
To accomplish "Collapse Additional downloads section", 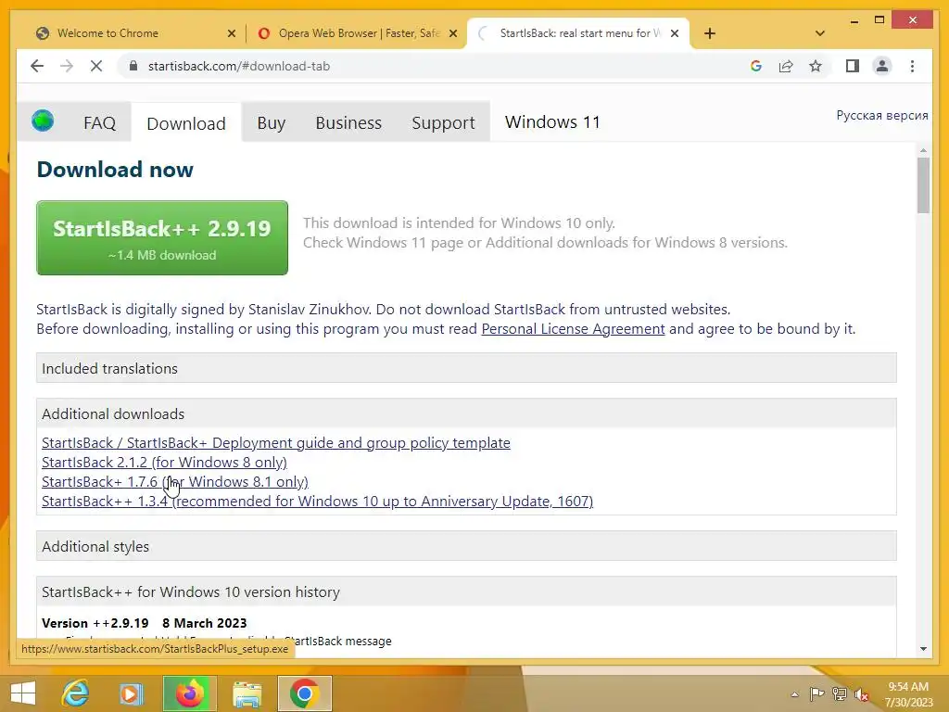I will [x=466, y=413].
